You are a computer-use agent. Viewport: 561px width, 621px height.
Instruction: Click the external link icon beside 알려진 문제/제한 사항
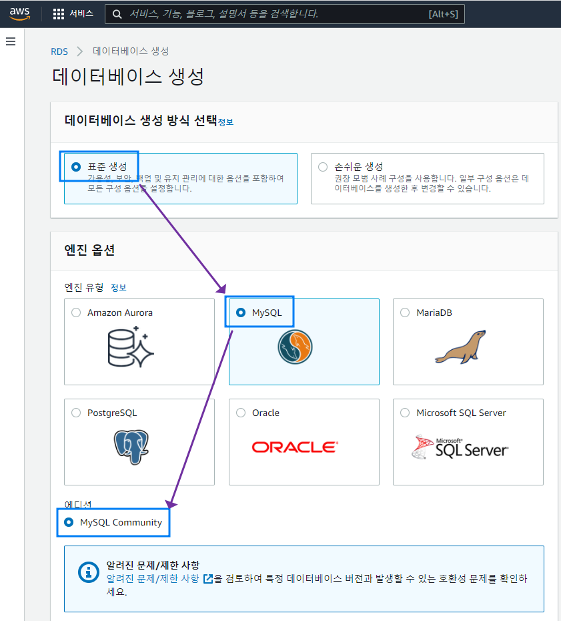click(x=208, y=579)
